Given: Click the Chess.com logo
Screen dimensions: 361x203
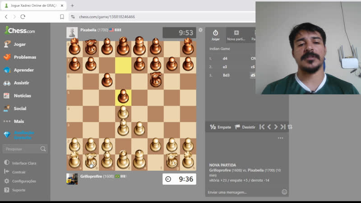Looking at the screenshot, I should 20,31.
